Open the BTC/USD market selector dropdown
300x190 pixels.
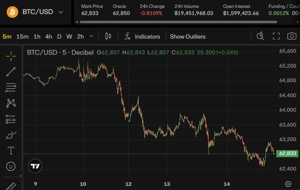coord(61,12)
